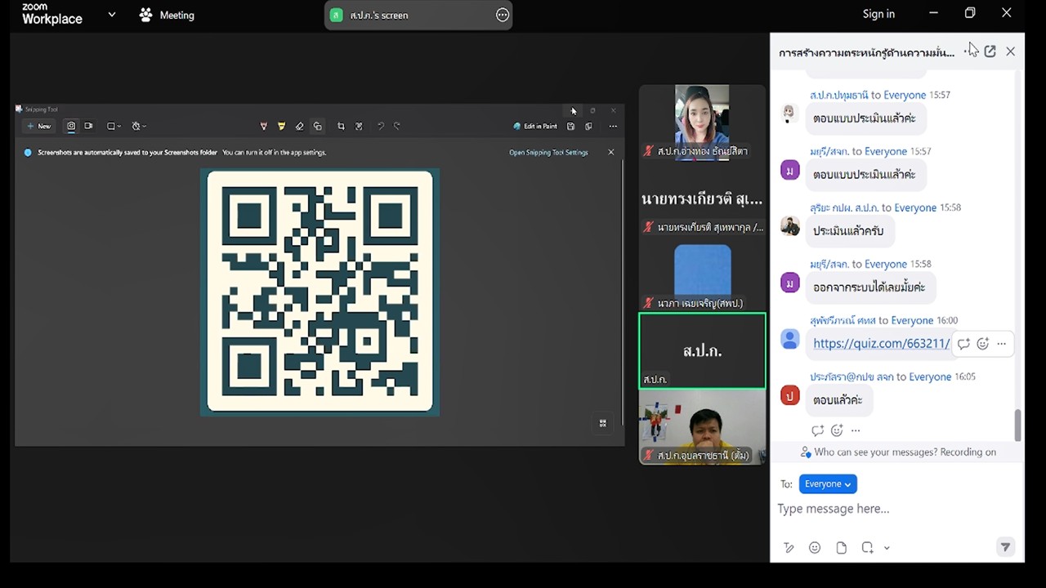
Task: Select the screenshot snip mode camera icon
Action: click(x=71, y=126)
